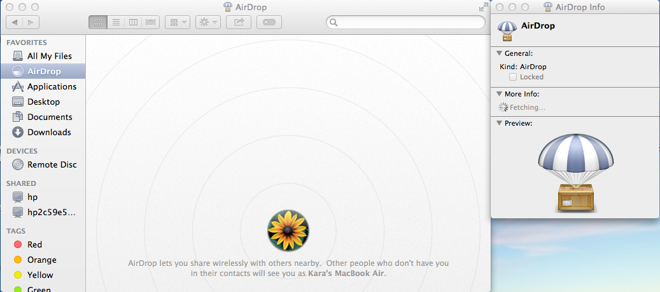Click the DEVICES section header
Screen dimensions: 660x292
pyautogui.click(x=22, y=151)
